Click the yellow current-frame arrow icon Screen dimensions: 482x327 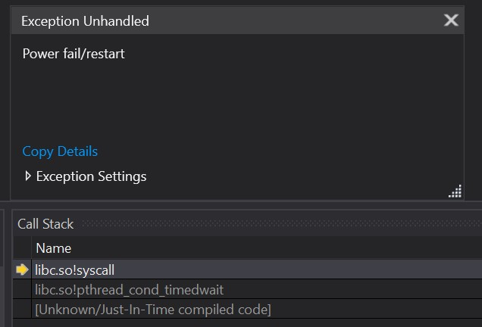pos(22,269)
